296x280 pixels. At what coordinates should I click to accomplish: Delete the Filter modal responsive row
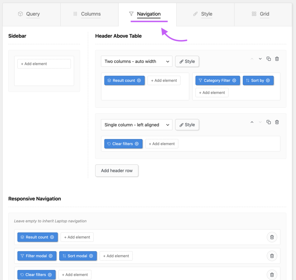click(272, 256)
